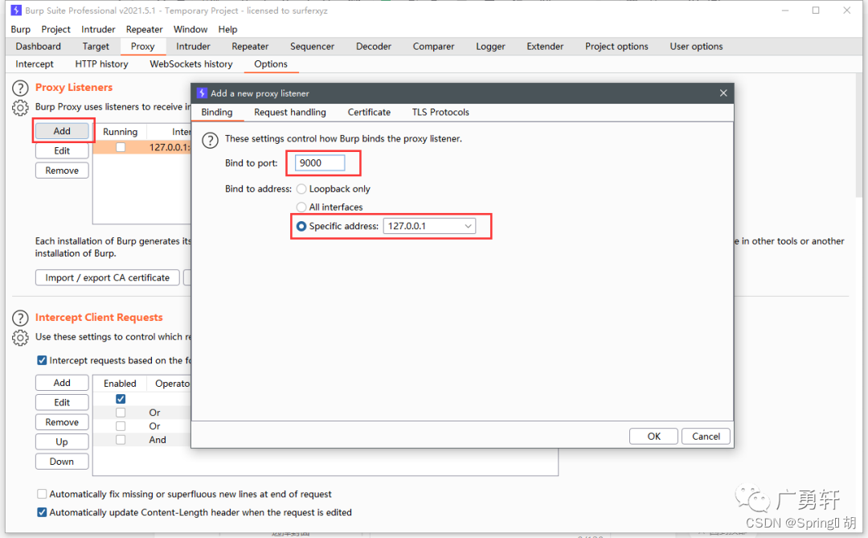Click Edit button under Intercept Client Requests
Screen dimensions: 868x538
point(62,402)
